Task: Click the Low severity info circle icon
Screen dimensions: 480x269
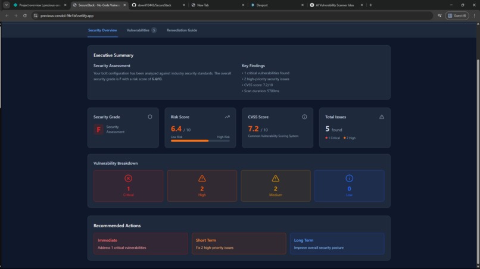Action: [350, 179]
